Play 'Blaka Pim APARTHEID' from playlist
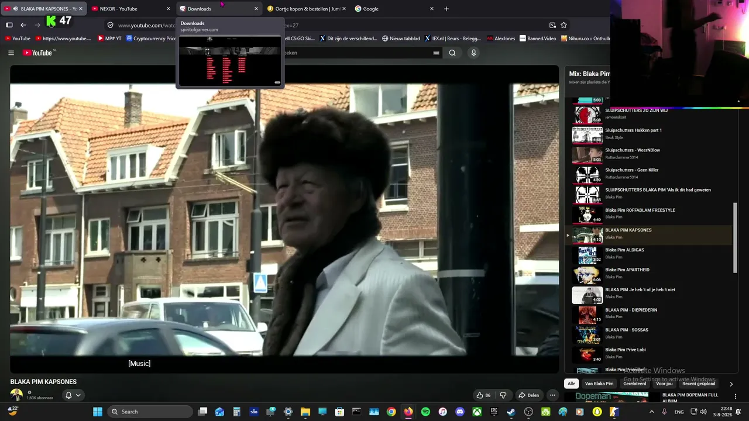 [x=650, y=274]
